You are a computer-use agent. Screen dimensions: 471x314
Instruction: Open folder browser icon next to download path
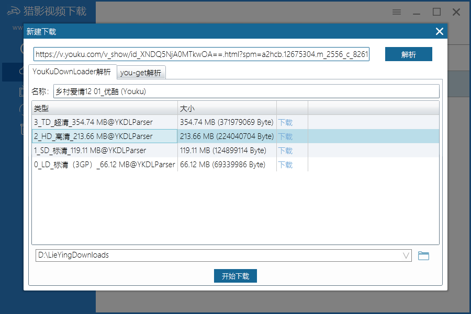pos(423,255)
